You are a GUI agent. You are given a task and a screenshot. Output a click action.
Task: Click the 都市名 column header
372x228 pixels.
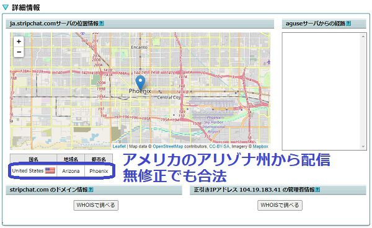(x=99, y=159)
